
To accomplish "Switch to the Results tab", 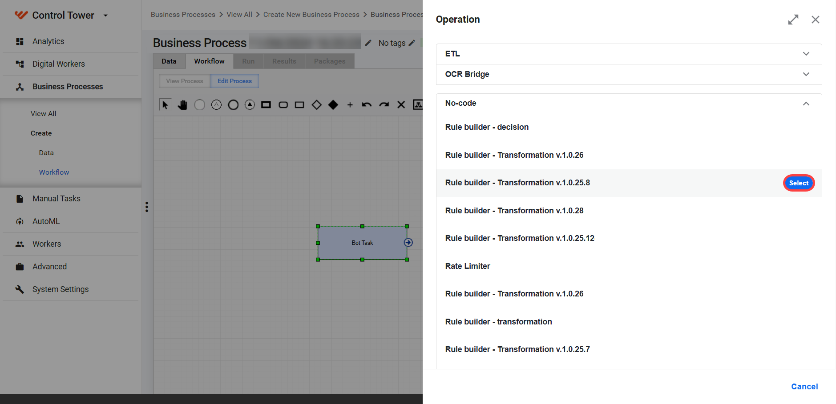I will click(x=284, y=61).
